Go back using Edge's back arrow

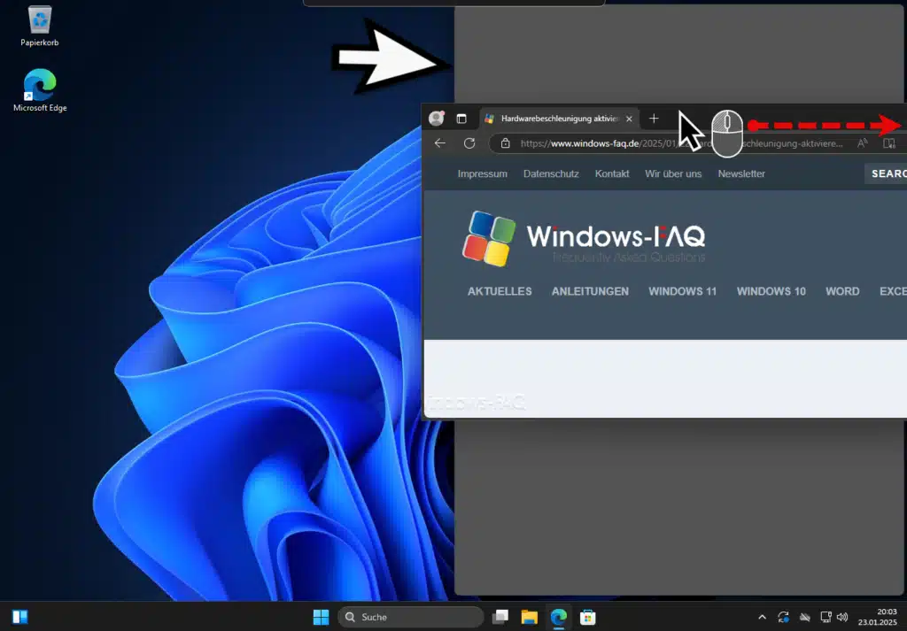point(440,142)
